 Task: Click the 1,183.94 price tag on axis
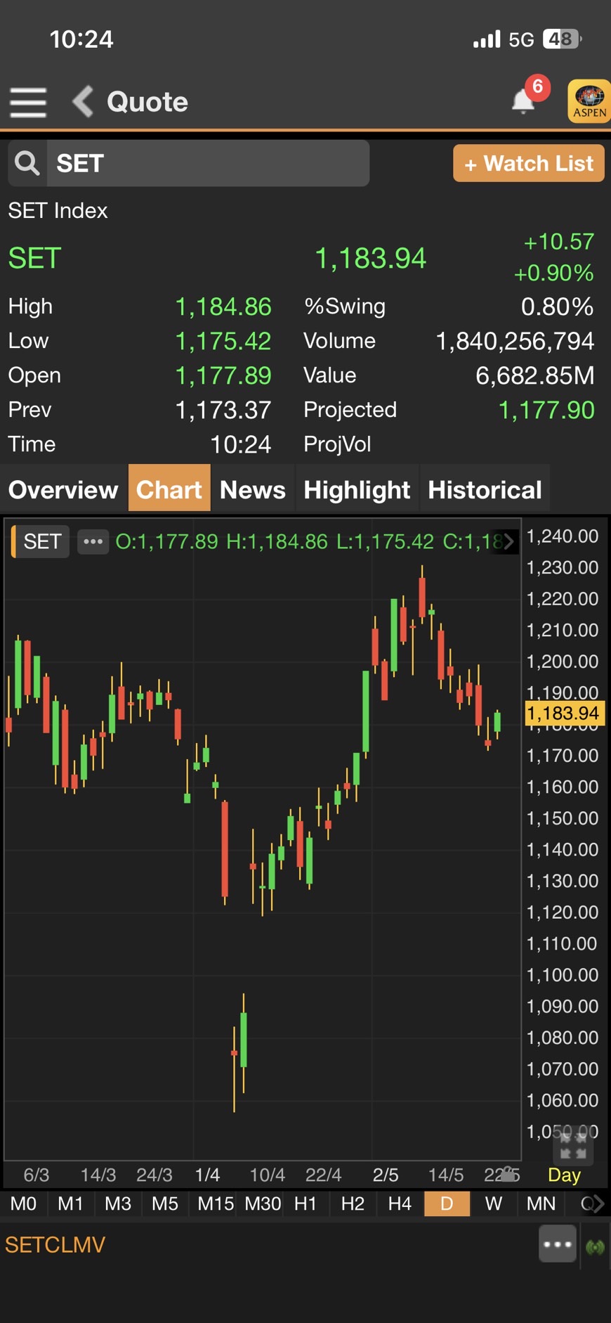[x=563, y=713]
